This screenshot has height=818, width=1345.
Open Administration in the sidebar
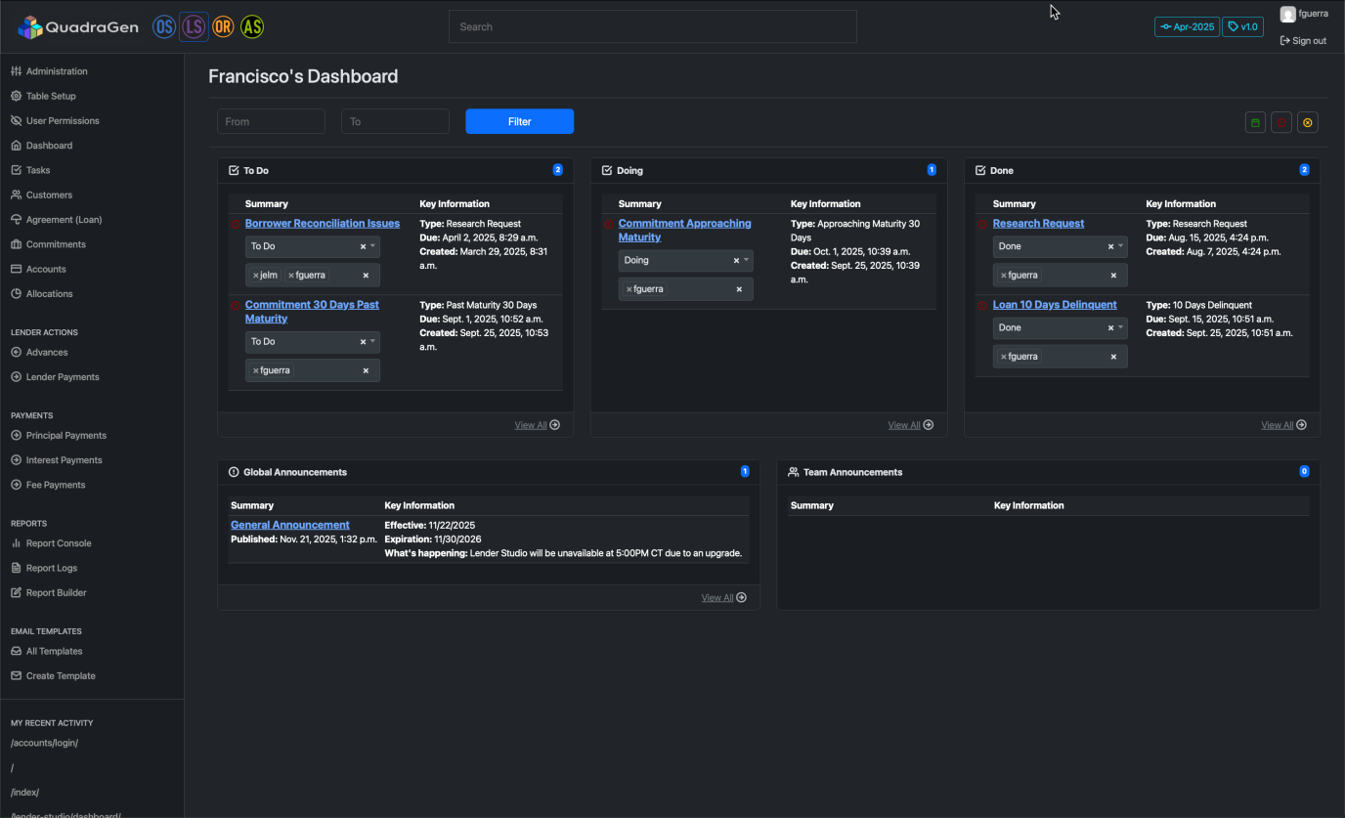[57, 71]
